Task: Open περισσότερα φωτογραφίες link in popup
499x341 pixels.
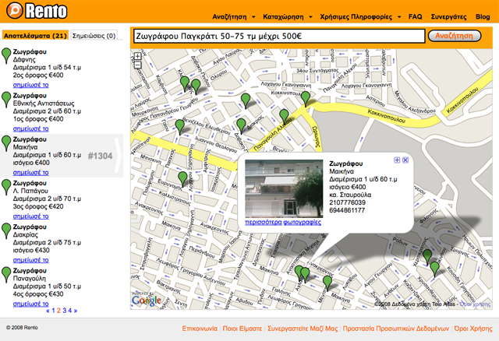Action: [283, 222]
